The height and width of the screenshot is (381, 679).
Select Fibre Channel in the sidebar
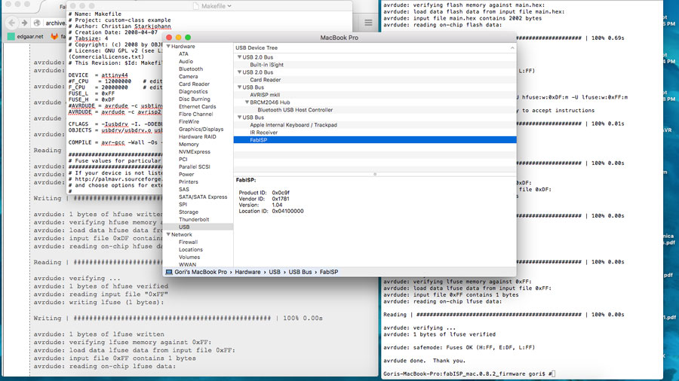[195, 114]
